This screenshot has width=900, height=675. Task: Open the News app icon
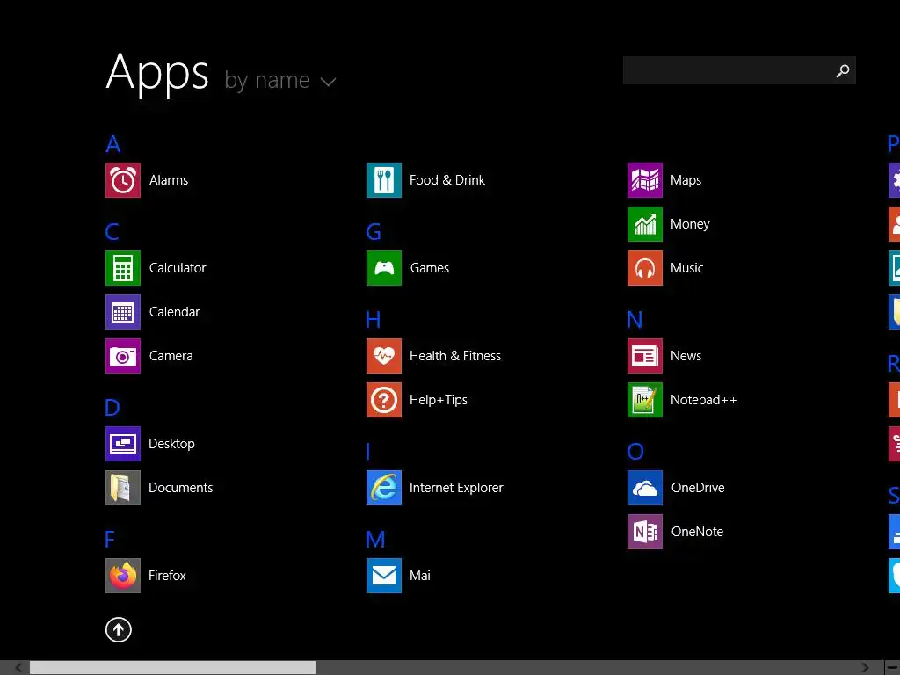tap(645, 356)
